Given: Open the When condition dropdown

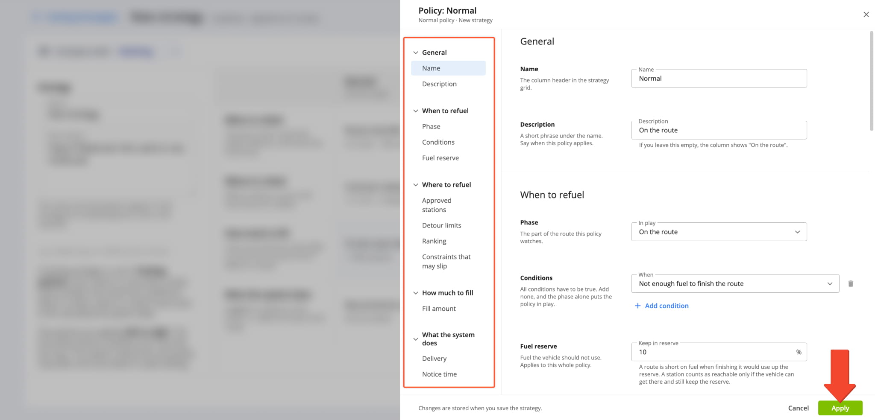Looking at the screenshot, I should 735,283.
